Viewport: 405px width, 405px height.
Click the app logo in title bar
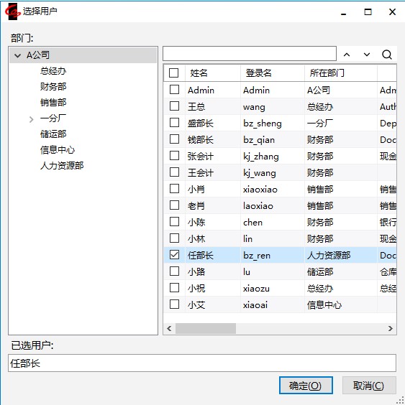pos(12,11)
